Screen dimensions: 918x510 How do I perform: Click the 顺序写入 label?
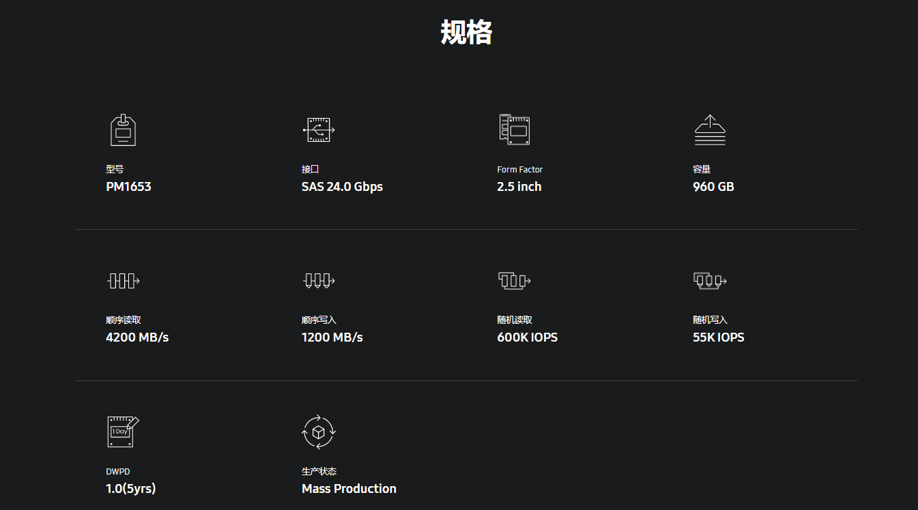[319, 320]
